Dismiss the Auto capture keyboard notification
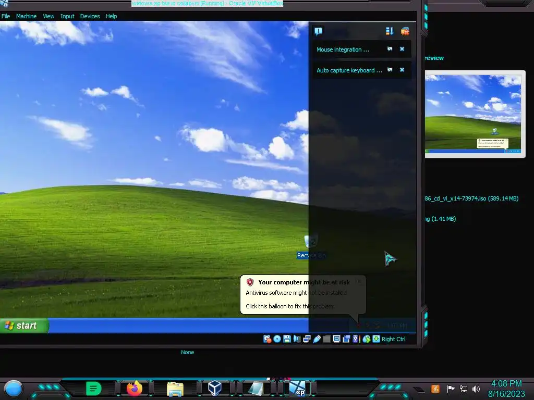 (x=402, y=70)
